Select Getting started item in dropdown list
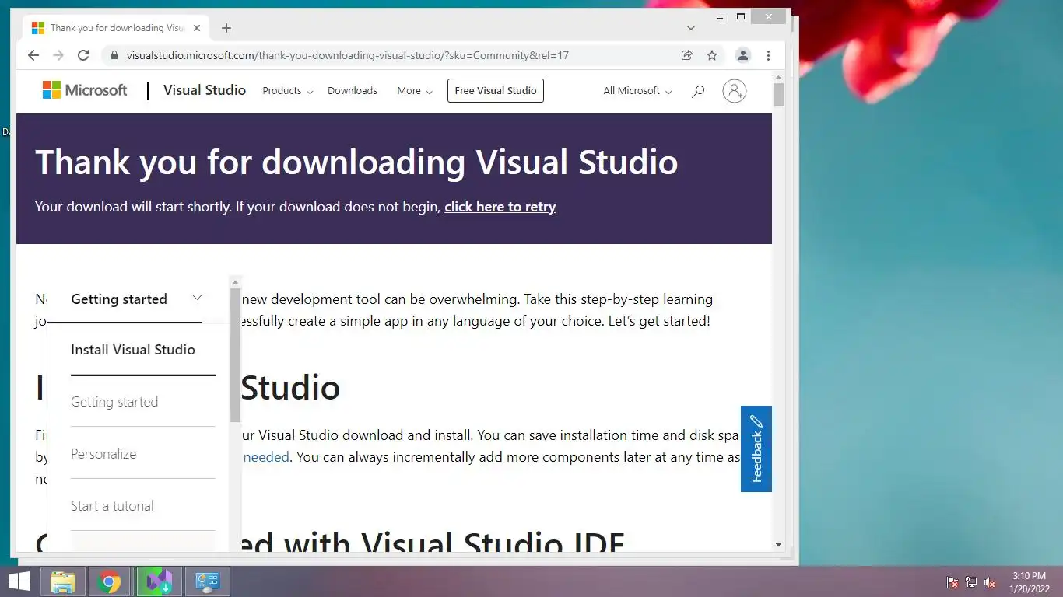 click(x=114, y=402)
